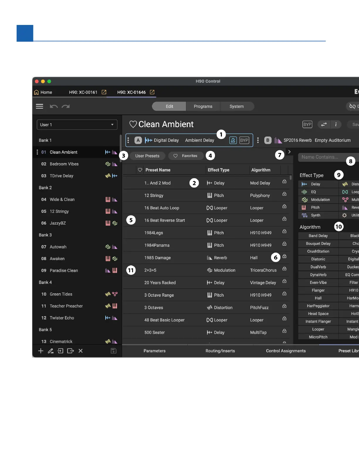Click the export icon in bottom toolbar
This screenshot has width=359, height=465.
click(x=70, y=351)
